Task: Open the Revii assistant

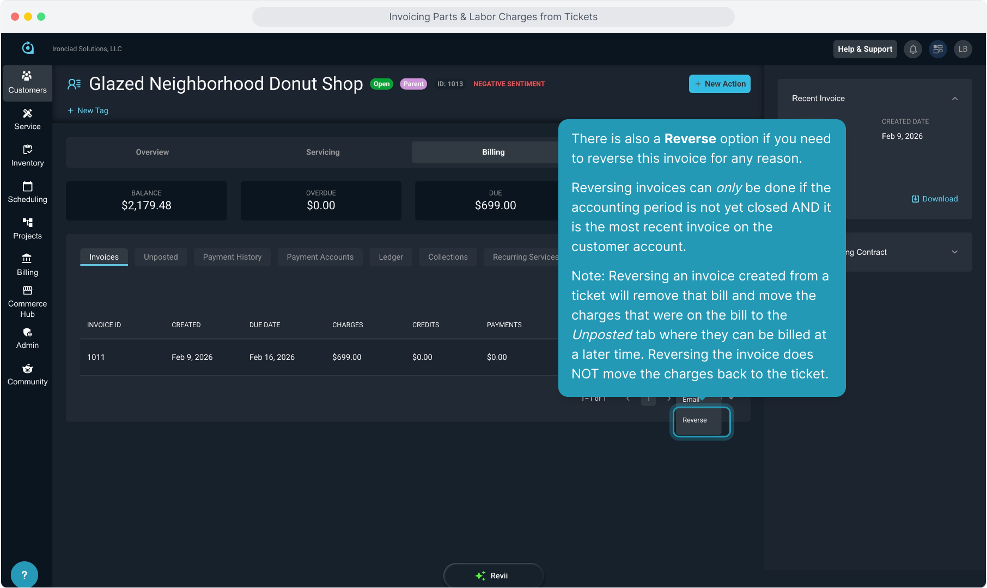Action: tap(493, 575)
